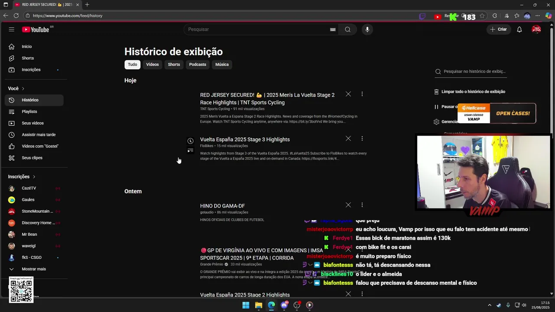Click the search magnifier button
The height and width of the screenshot is (312, 555).
pyautogui.click(x=348, y=29)
